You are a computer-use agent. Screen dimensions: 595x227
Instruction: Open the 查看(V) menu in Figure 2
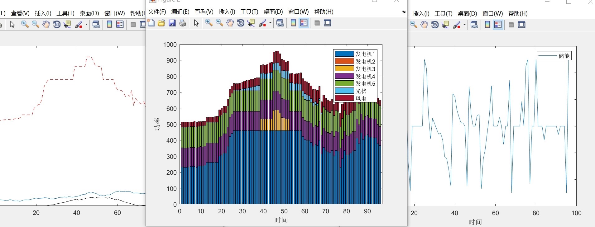204,12
